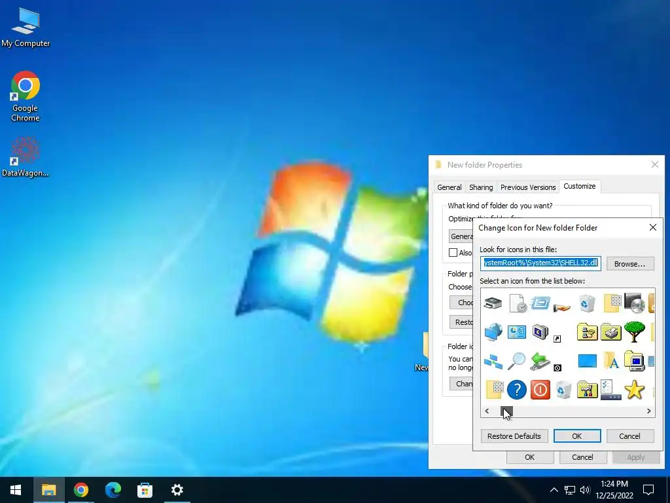
Task: Open the Sharing tab
Action: pos(481,187)
